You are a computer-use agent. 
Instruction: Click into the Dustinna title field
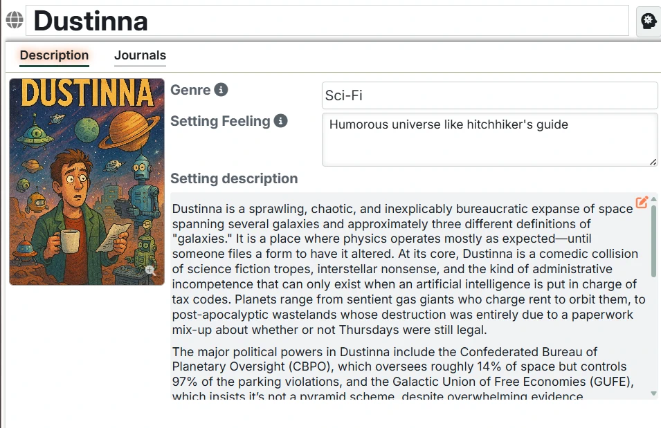pos(327,21)
